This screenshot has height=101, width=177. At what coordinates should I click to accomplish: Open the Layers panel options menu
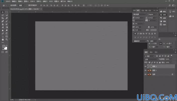tap(175, 52)
